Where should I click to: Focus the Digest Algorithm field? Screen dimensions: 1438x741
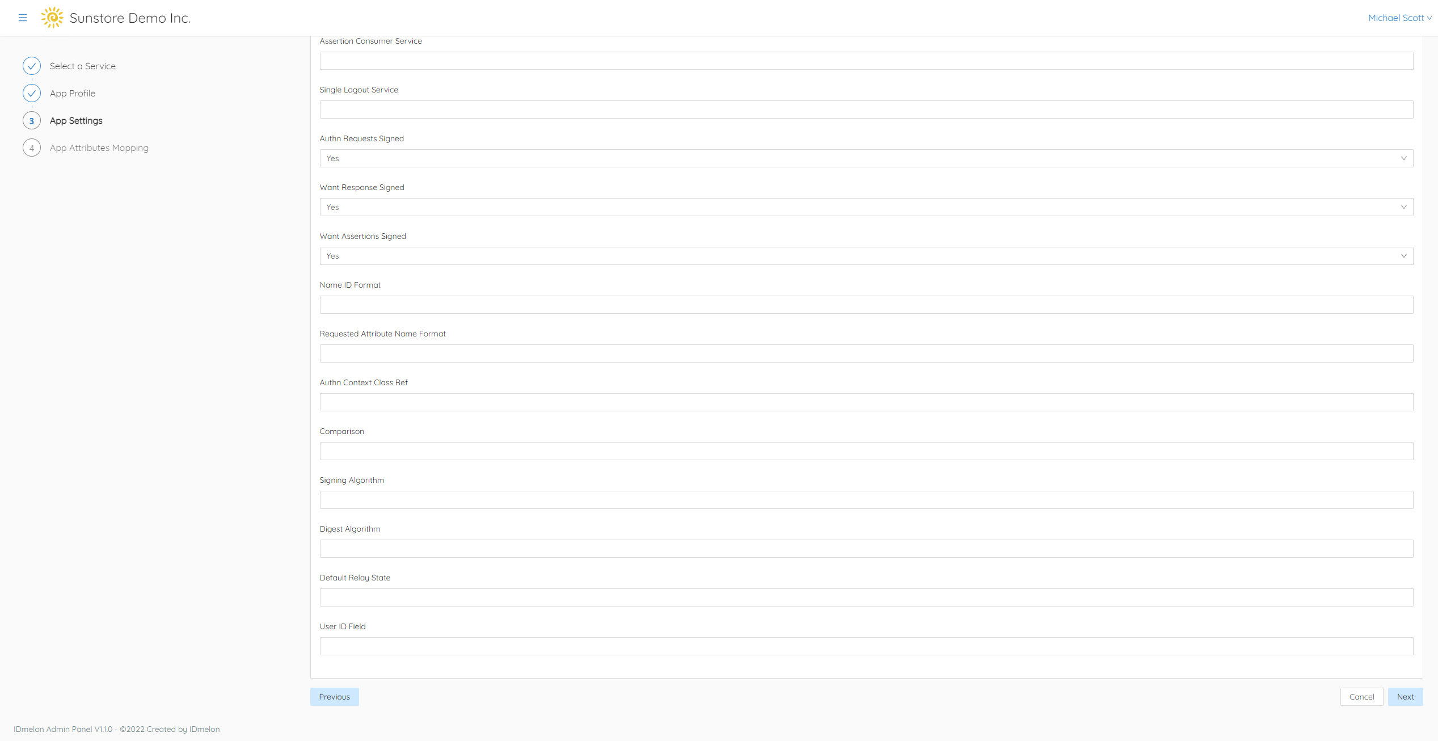tap(866, 549)
